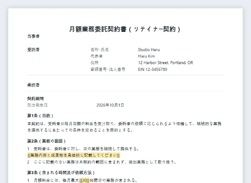Select the address 12 Harbor Street, Portland, OR
251x183 pixels.
coord(165,63)
